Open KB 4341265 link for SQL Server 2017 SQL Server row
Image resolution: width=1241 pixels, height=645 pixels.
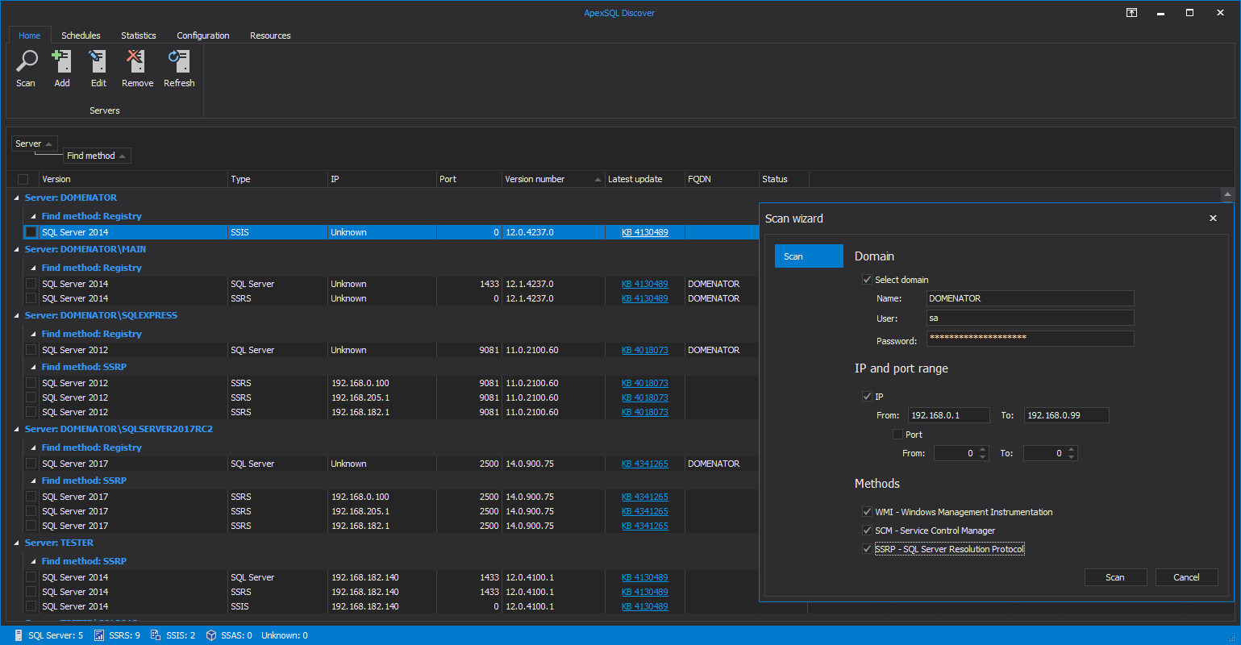coord(644,464)
